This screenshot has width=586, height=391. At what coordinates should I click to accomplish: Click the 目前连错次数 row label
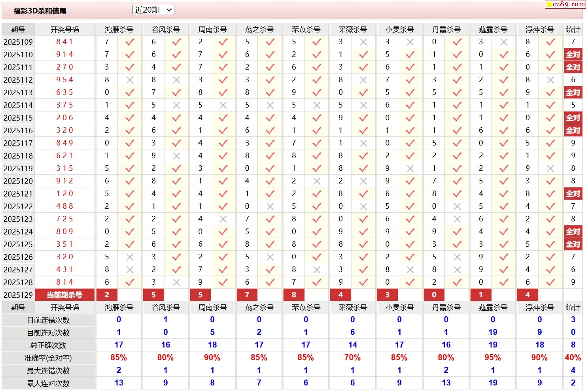pos(48,320)
